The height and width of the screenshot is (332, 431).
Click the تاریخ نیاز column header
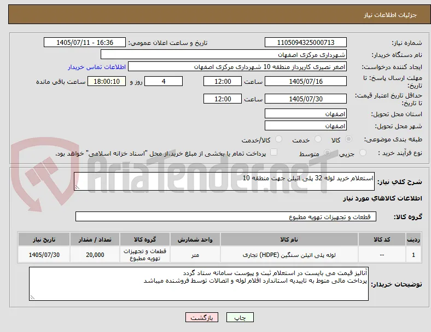44,239
